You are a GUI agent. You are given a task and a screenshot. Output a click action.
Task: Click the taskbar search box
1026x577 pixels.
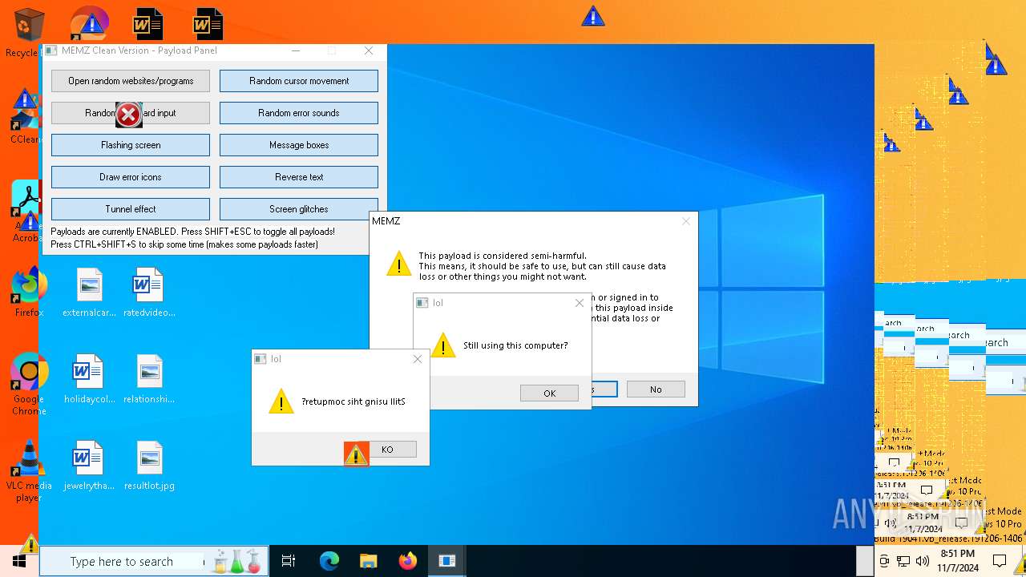153,561
